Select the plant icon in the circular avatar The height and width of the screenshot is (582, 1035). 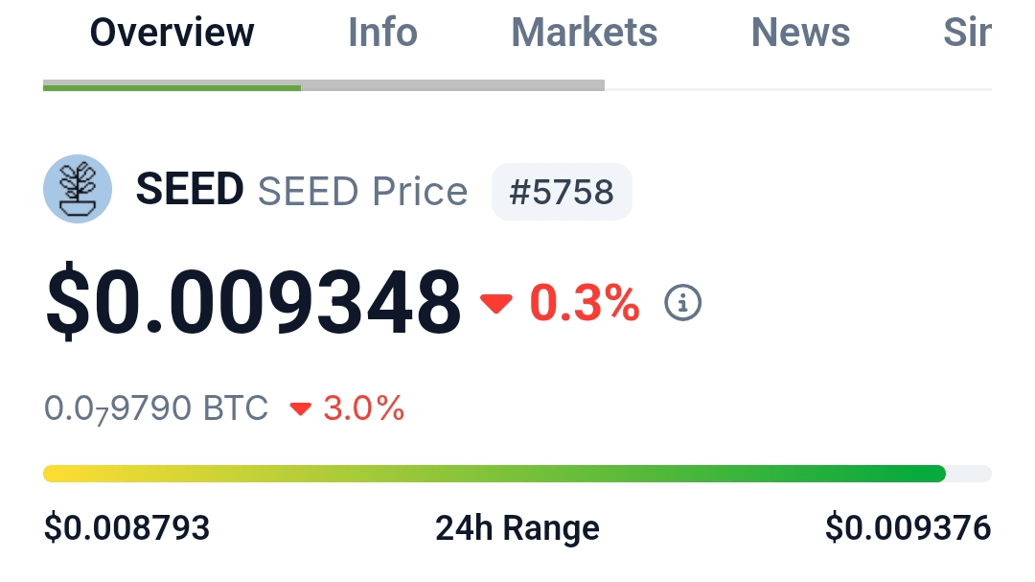point(78,189)
